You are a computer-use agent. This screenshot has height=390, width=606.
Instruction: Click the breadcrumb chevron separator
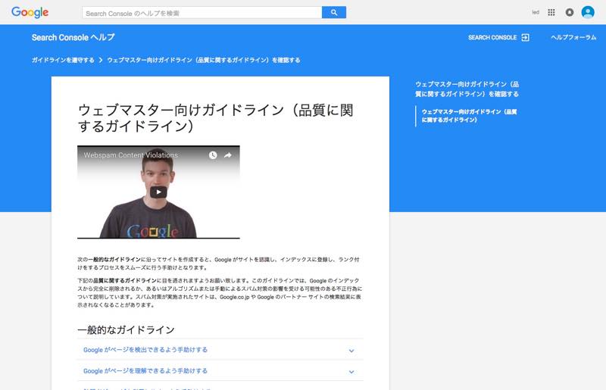click(101, 60)
